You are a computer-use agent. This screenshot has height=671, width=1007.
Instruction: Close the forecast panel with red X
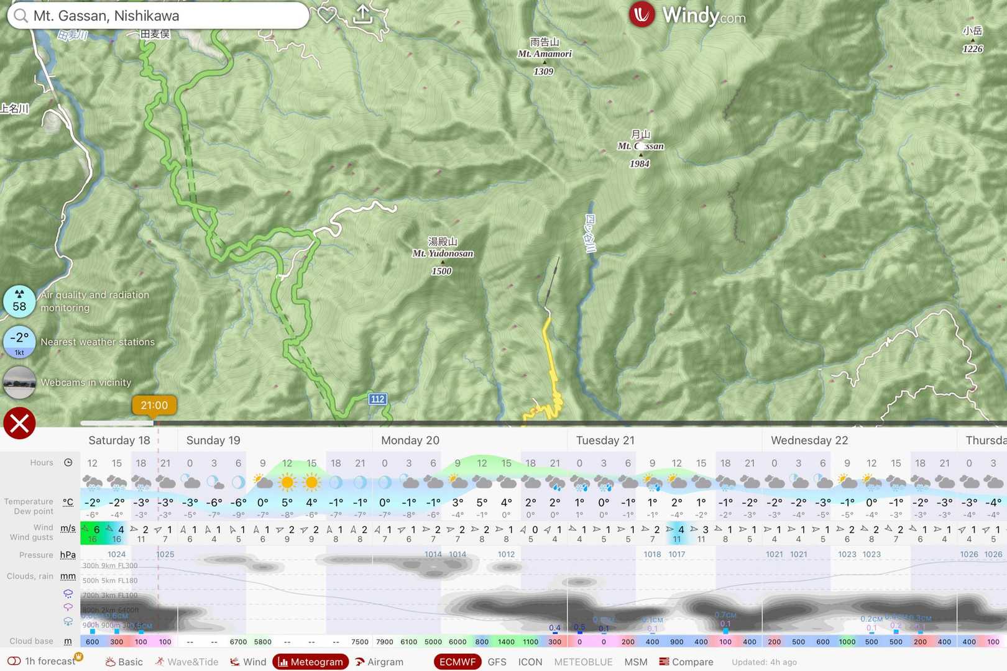(19, 423)
